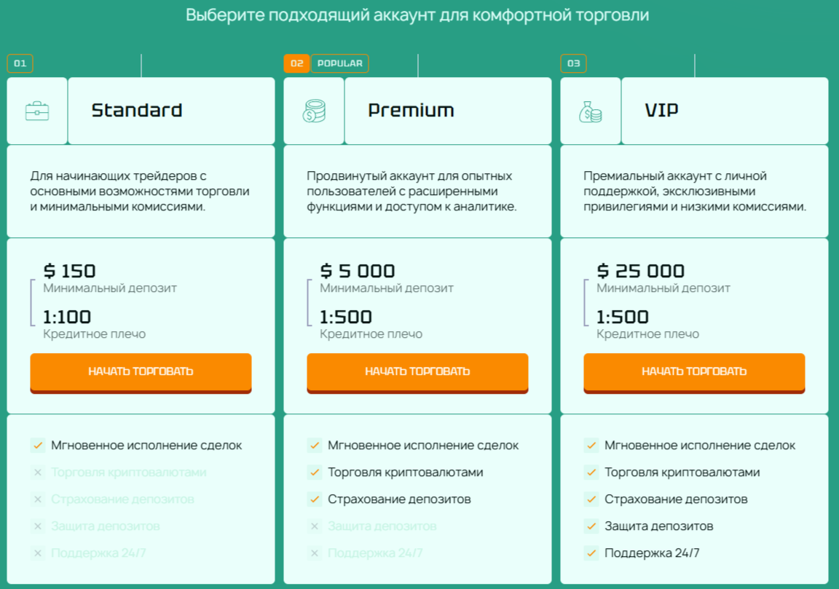Click the 1:500 leverage figure on Premium
This screenshot has height=589, width=839.
pos(347,317)
